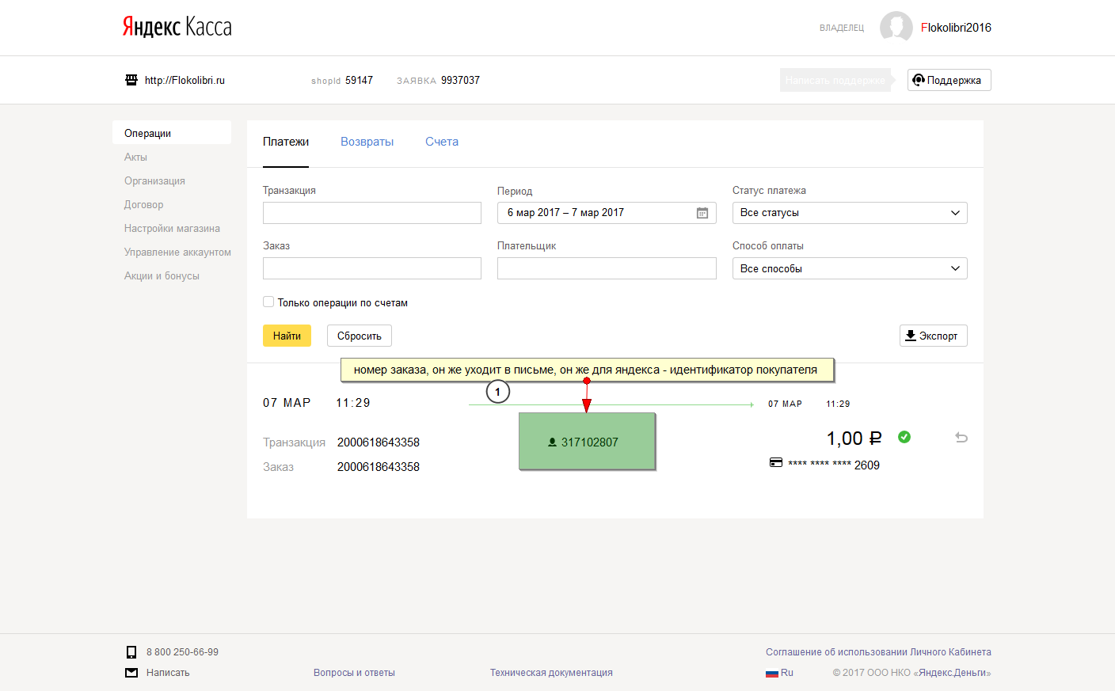Open the Возвраты tab
This screenshot has height=691, width=1115.
pos(367,142)
